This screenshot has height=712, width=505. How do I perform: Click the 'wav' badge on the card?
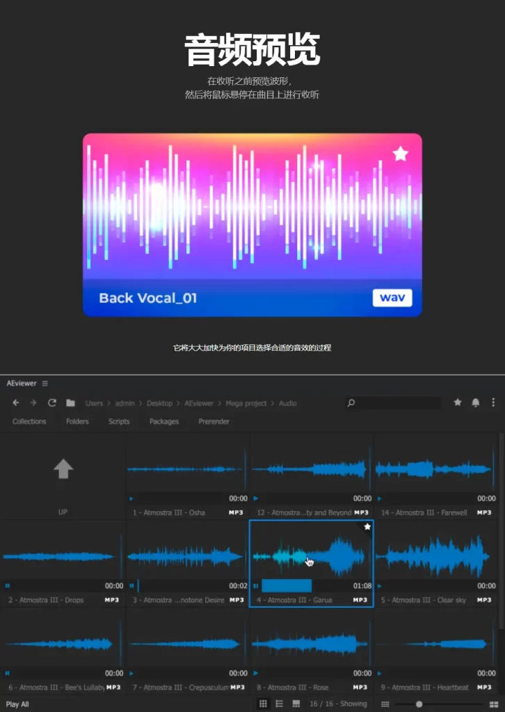392,298
